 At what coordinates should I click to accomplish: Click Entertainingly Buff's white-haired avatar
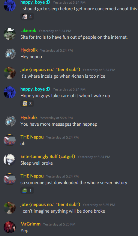pyautogui.click(x=10, y=160)
